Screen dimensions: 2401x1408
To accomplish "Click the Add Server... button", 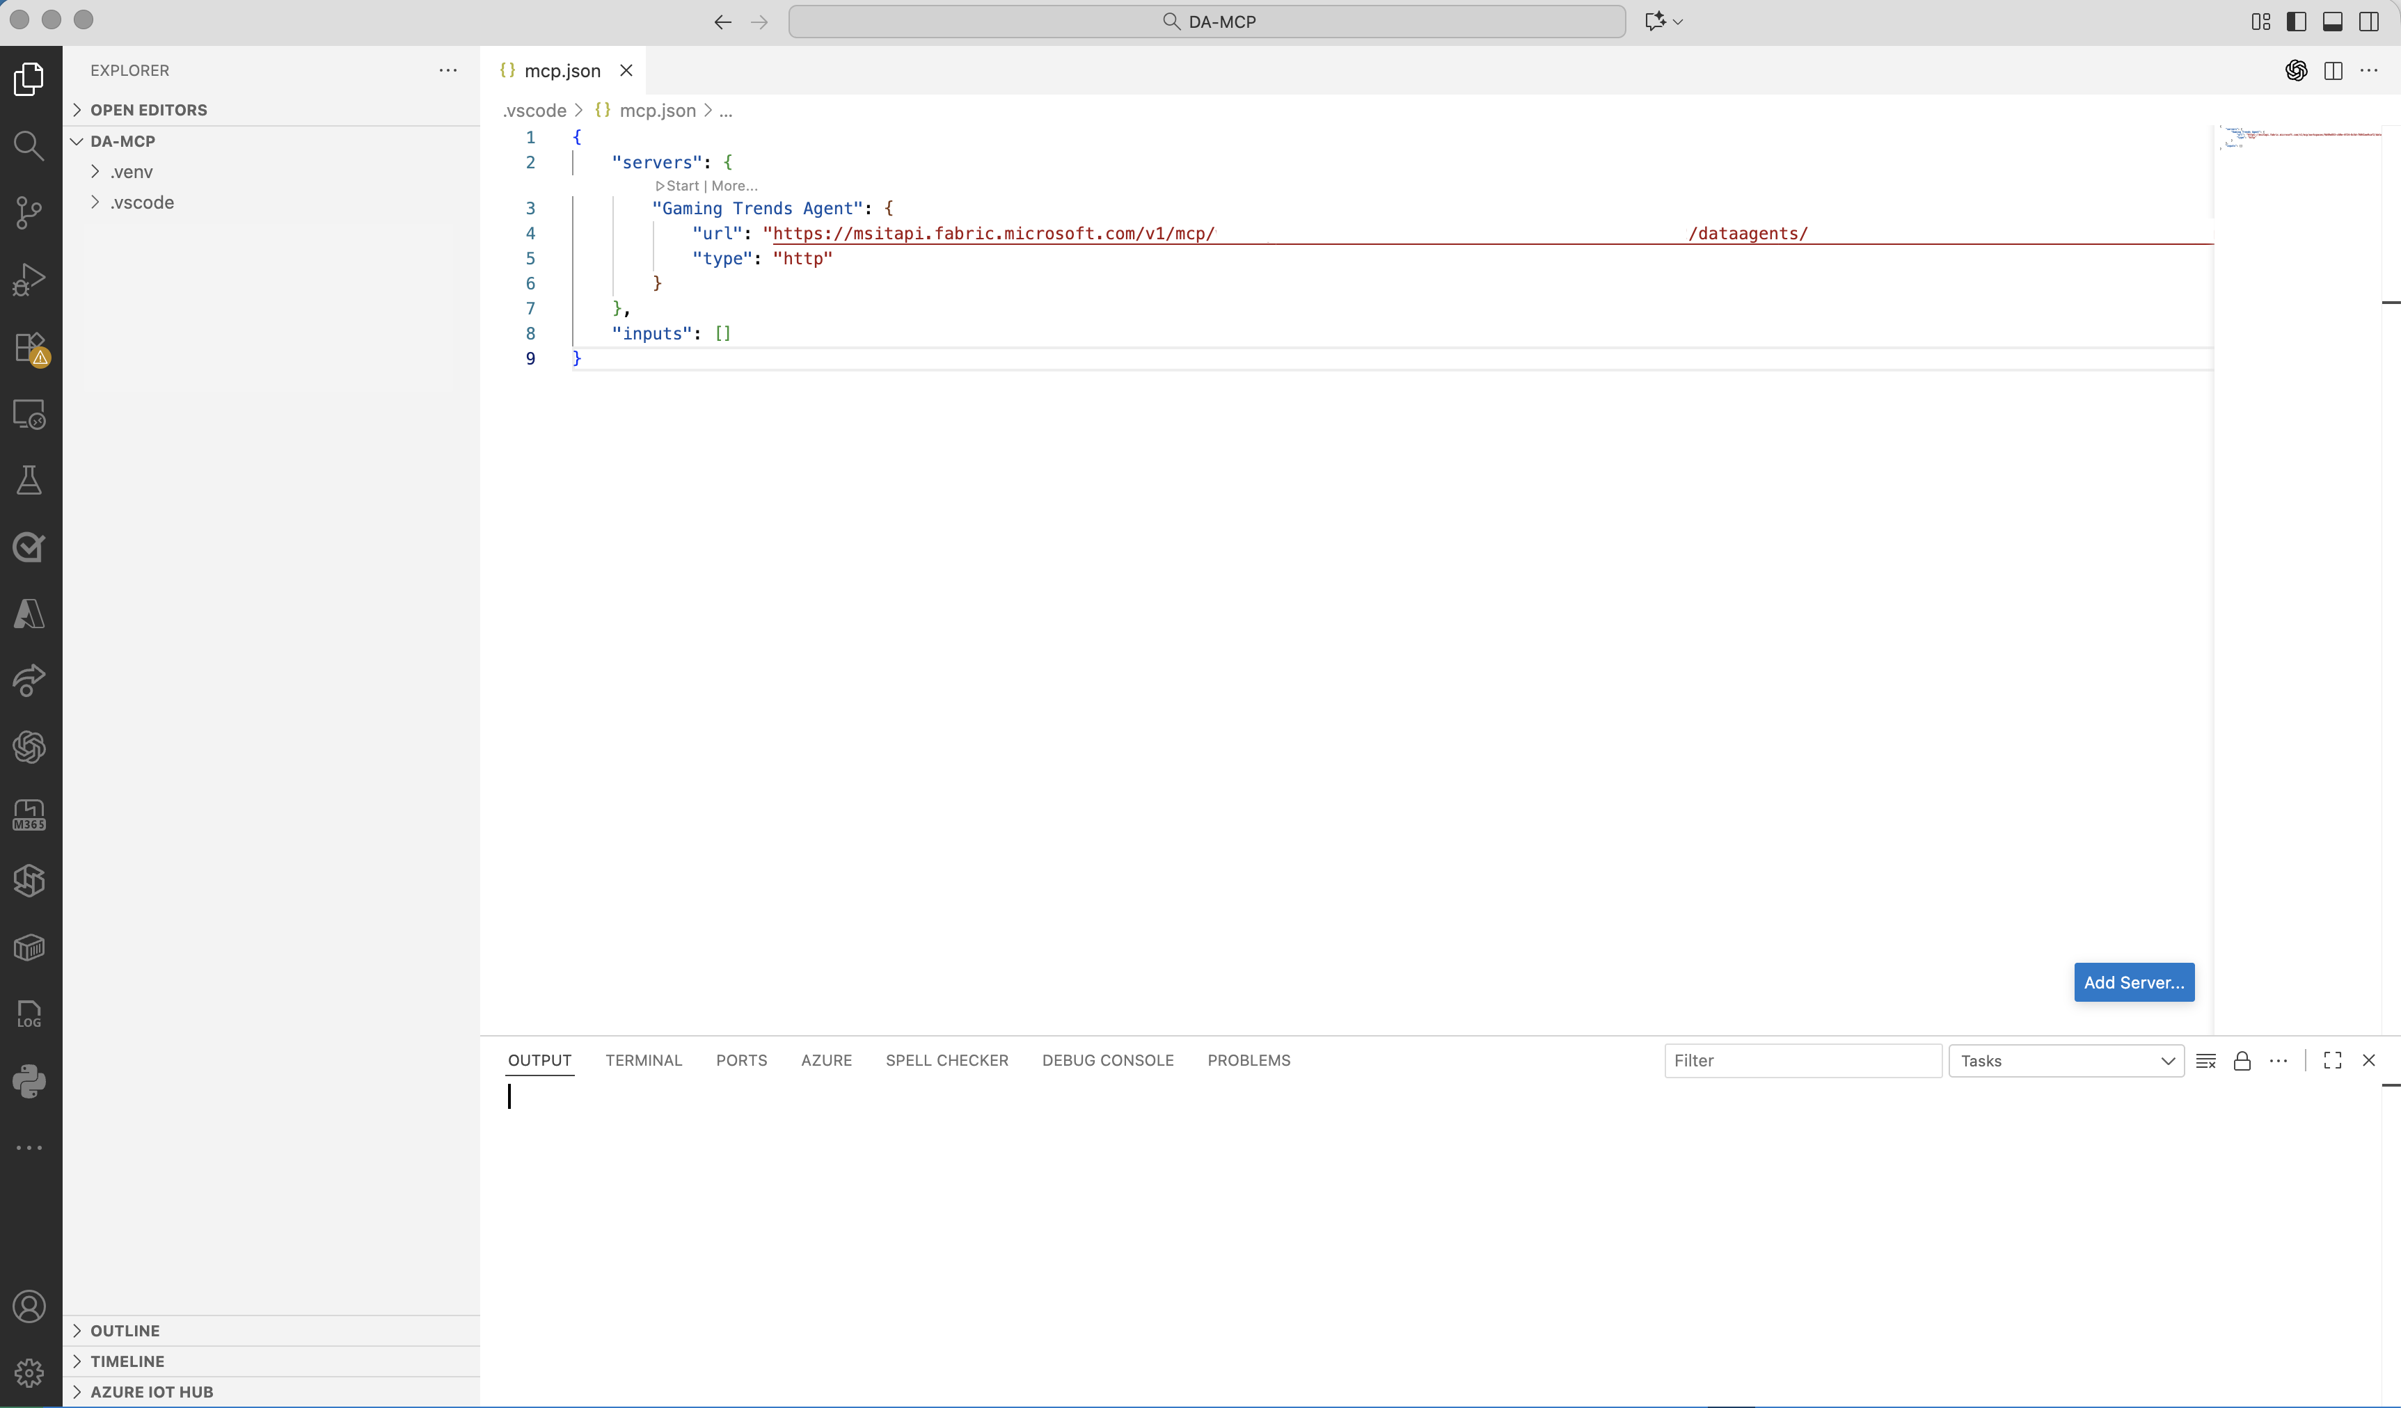I will [2133, 982].
